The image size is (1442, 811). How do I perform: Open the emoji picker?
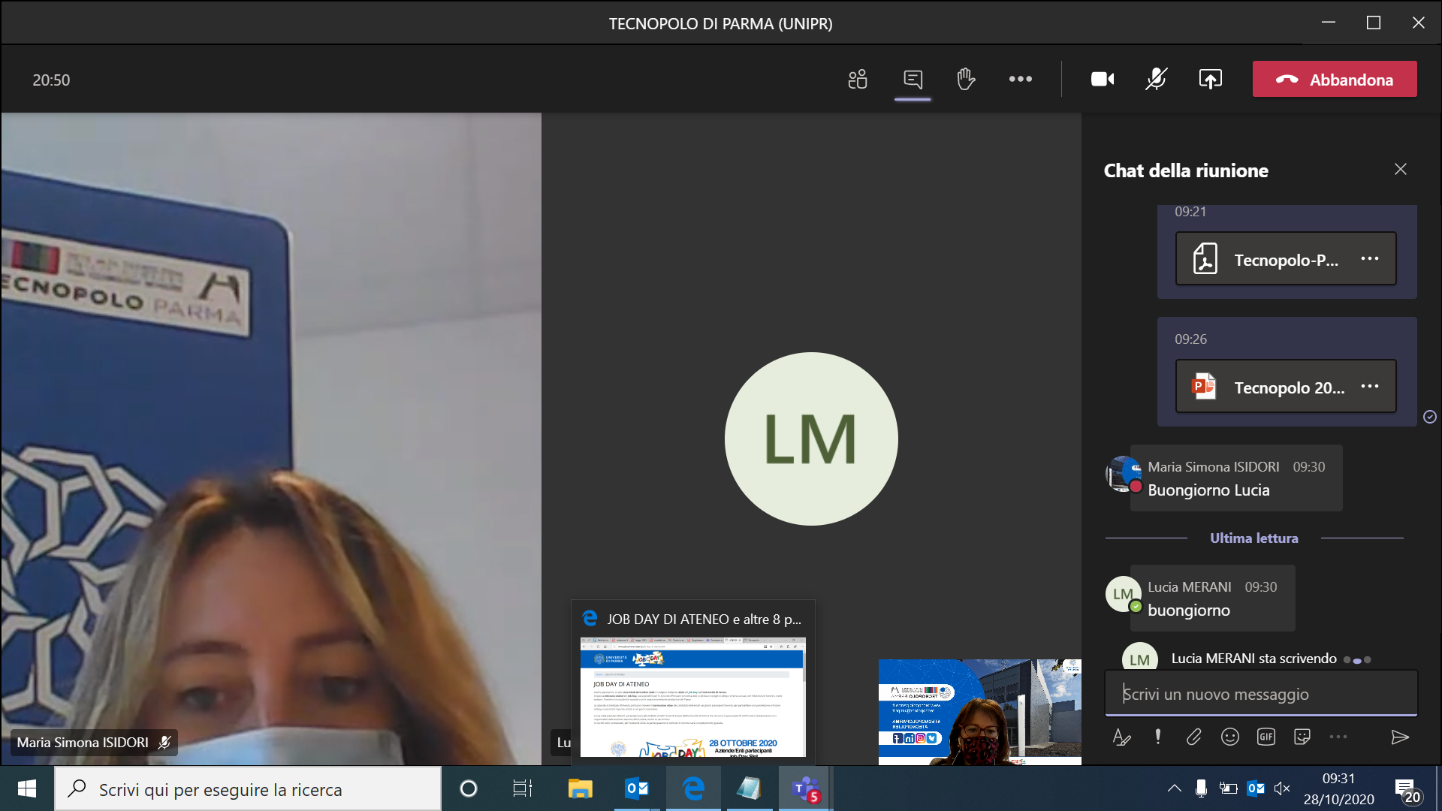[x=1230, y=737]
